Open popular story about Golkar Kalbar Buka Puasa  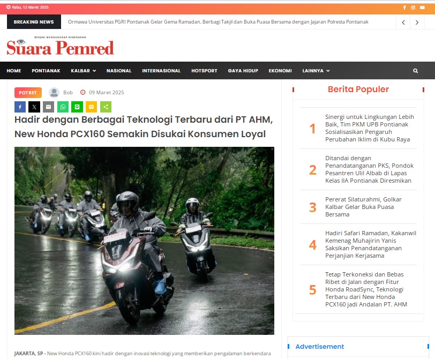(363, 207)
